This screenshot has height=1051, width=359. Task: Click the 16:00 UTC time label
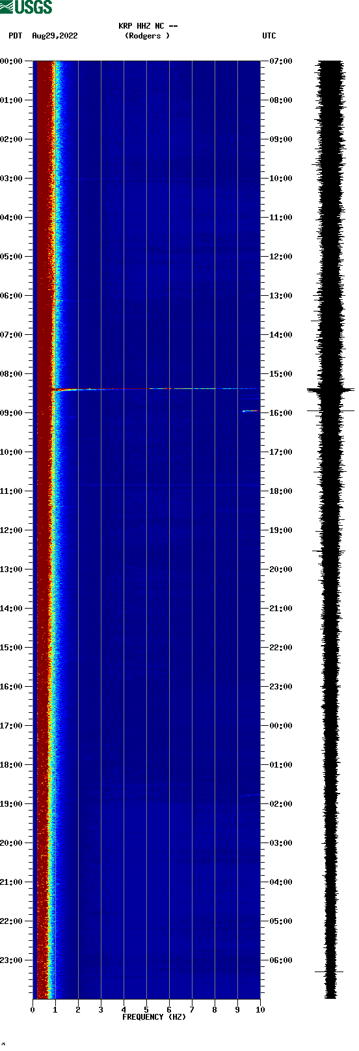(281, 413)
